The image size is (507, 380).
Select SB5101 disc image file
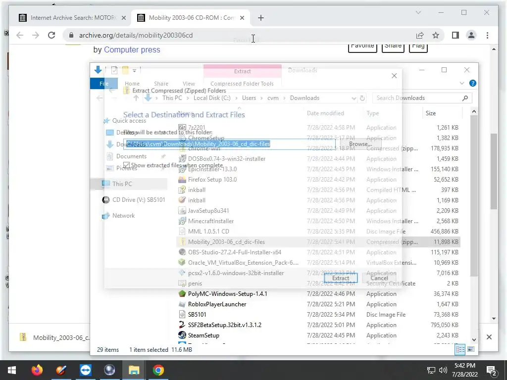(x=197, y=314)
